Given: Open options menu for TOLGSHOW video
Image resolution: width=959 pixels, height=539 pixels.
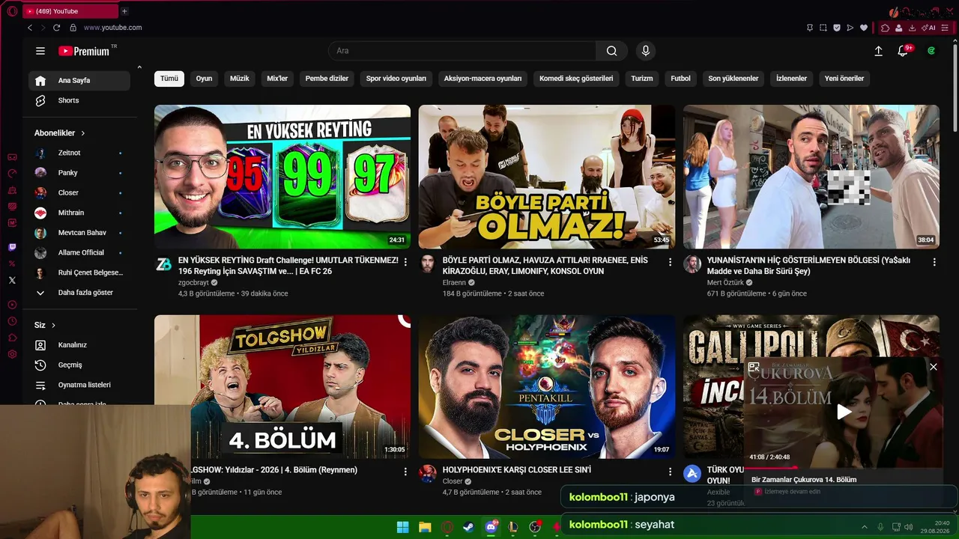Looking at the screenshot, I should 405,472.
